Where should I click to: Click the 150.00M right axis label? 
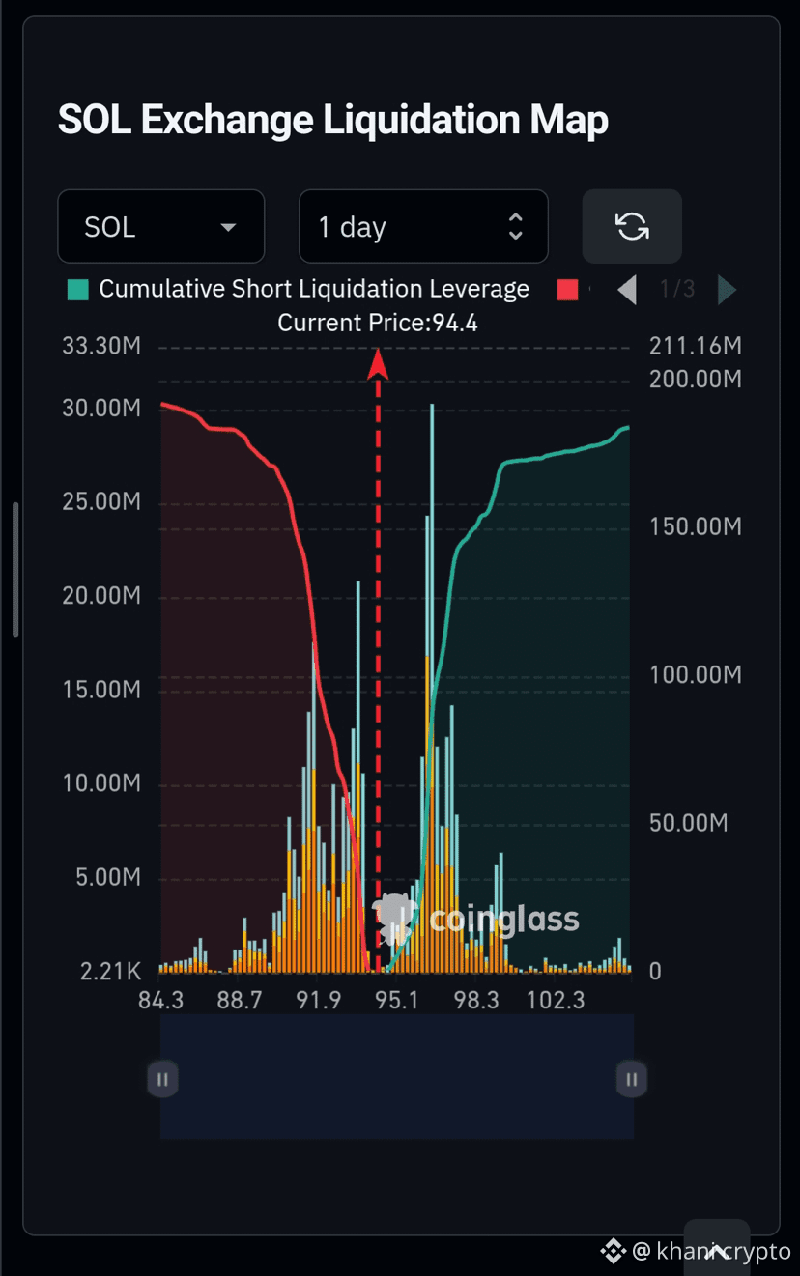pos(696,526)
